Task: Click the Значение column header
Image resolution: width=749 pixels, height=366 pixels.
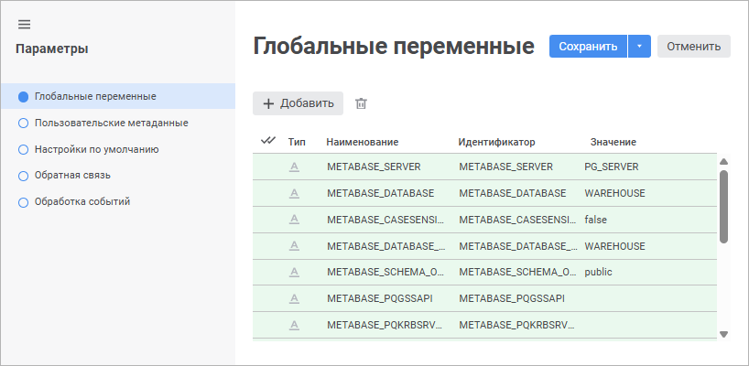Action: coord(613,142)
